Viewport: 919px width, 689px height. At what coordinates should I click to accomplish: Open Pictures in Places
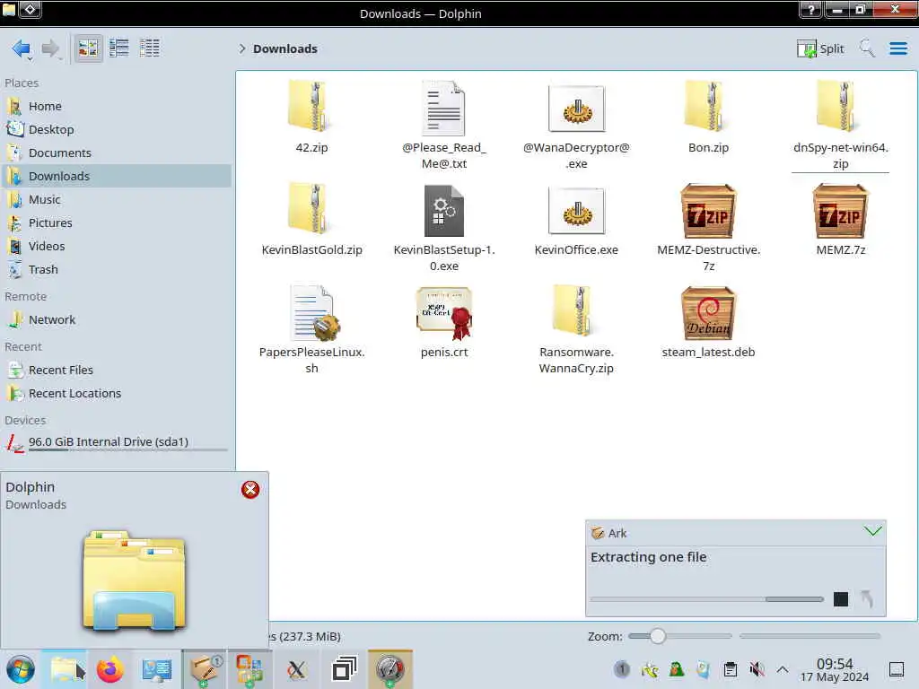(x=116, y=222)
